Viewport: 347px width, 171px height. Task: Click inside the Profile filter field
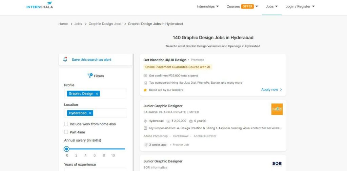coord(96,93)
